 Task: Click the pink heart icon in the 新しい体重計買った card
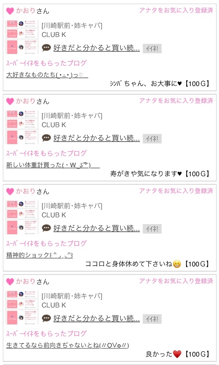pos(10,101)
